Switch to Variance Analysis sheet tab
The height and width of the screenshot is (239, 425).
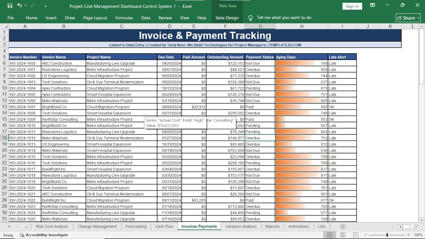click(241, 226)
